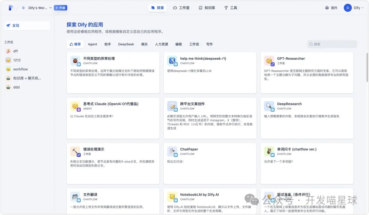Click the 1212 emoji icon
The height and width of the screenshot is (215, 369).
[8, 60]
